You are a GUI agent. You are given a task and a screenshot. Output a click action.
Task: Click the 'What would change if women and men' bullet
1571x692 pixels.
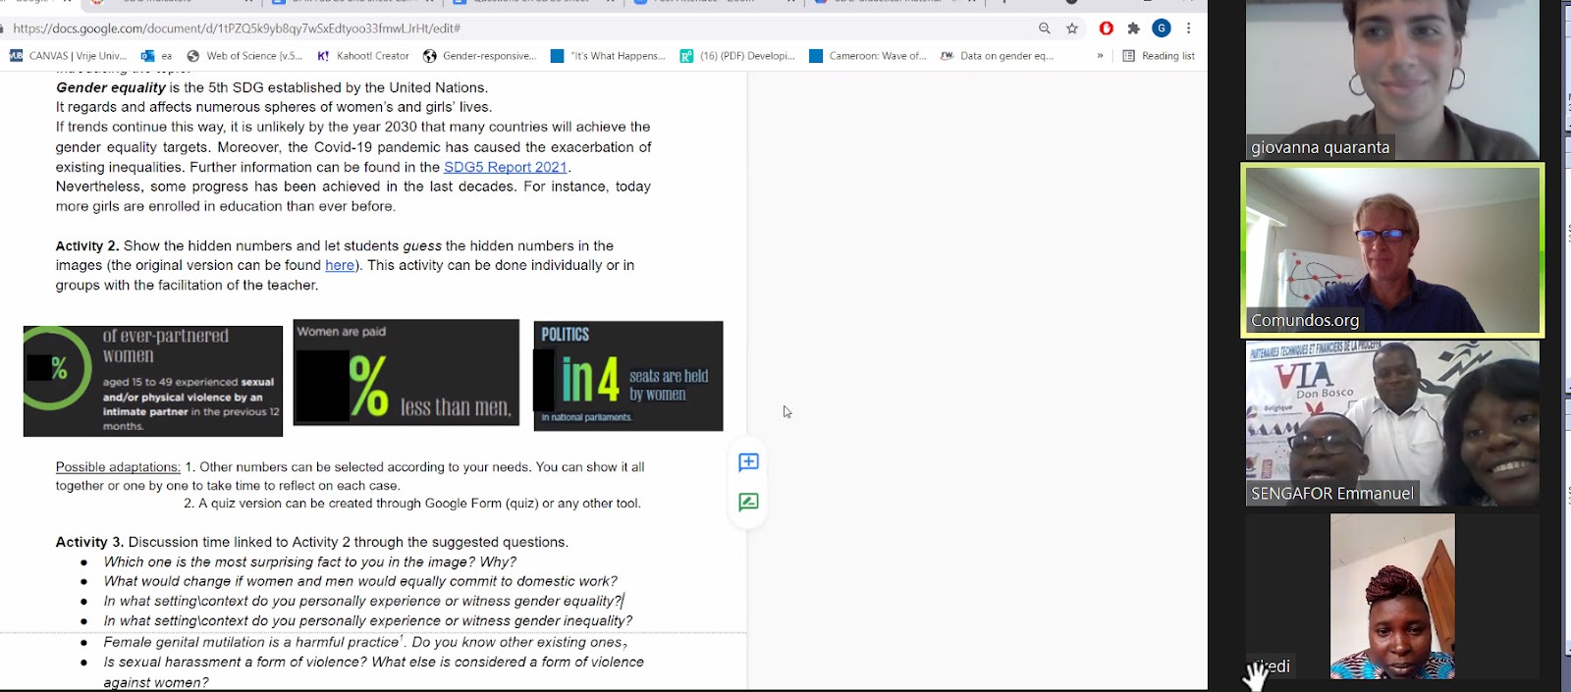point(360,581)
